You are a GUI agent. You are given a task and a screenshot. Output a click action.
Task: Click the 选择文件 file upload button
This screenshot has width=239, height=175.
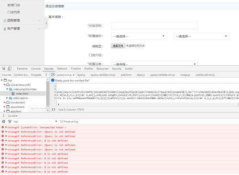pyautogui.click(x=118, y=46)
